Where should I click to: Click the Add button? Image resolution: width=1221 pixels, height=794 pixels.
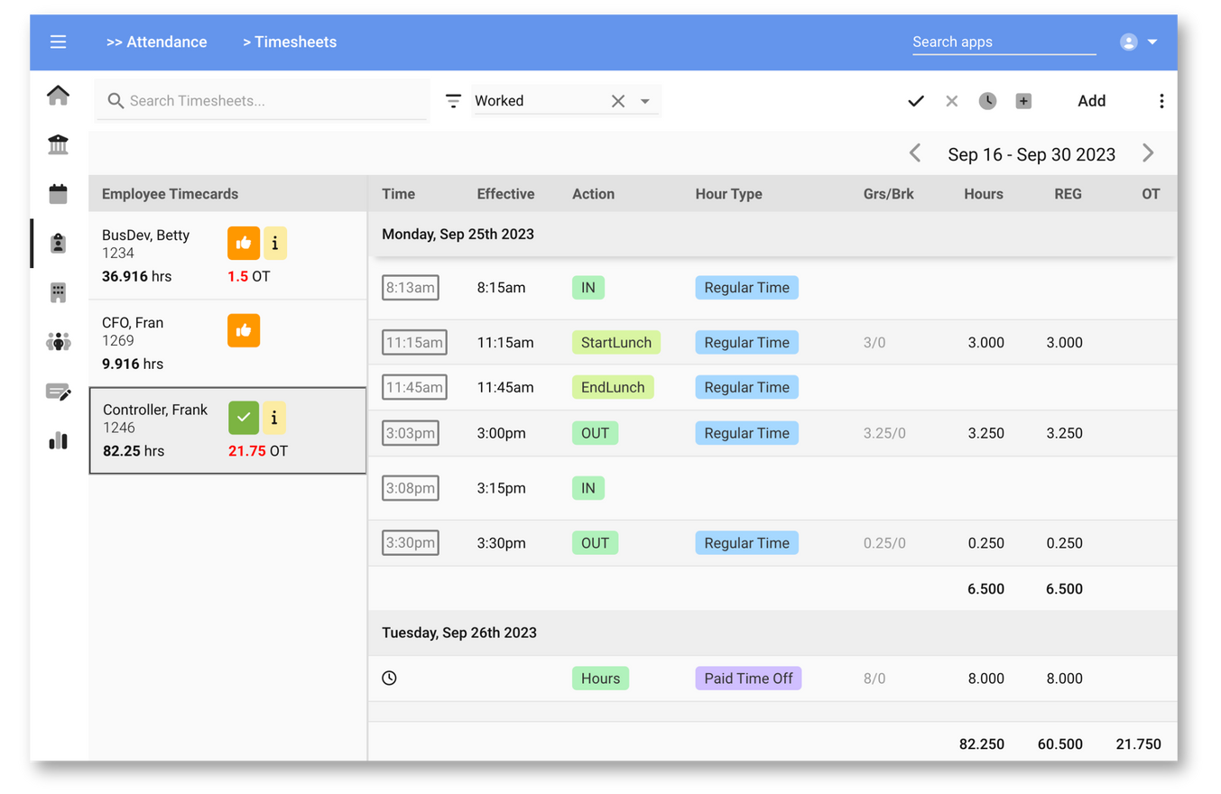1091,101
